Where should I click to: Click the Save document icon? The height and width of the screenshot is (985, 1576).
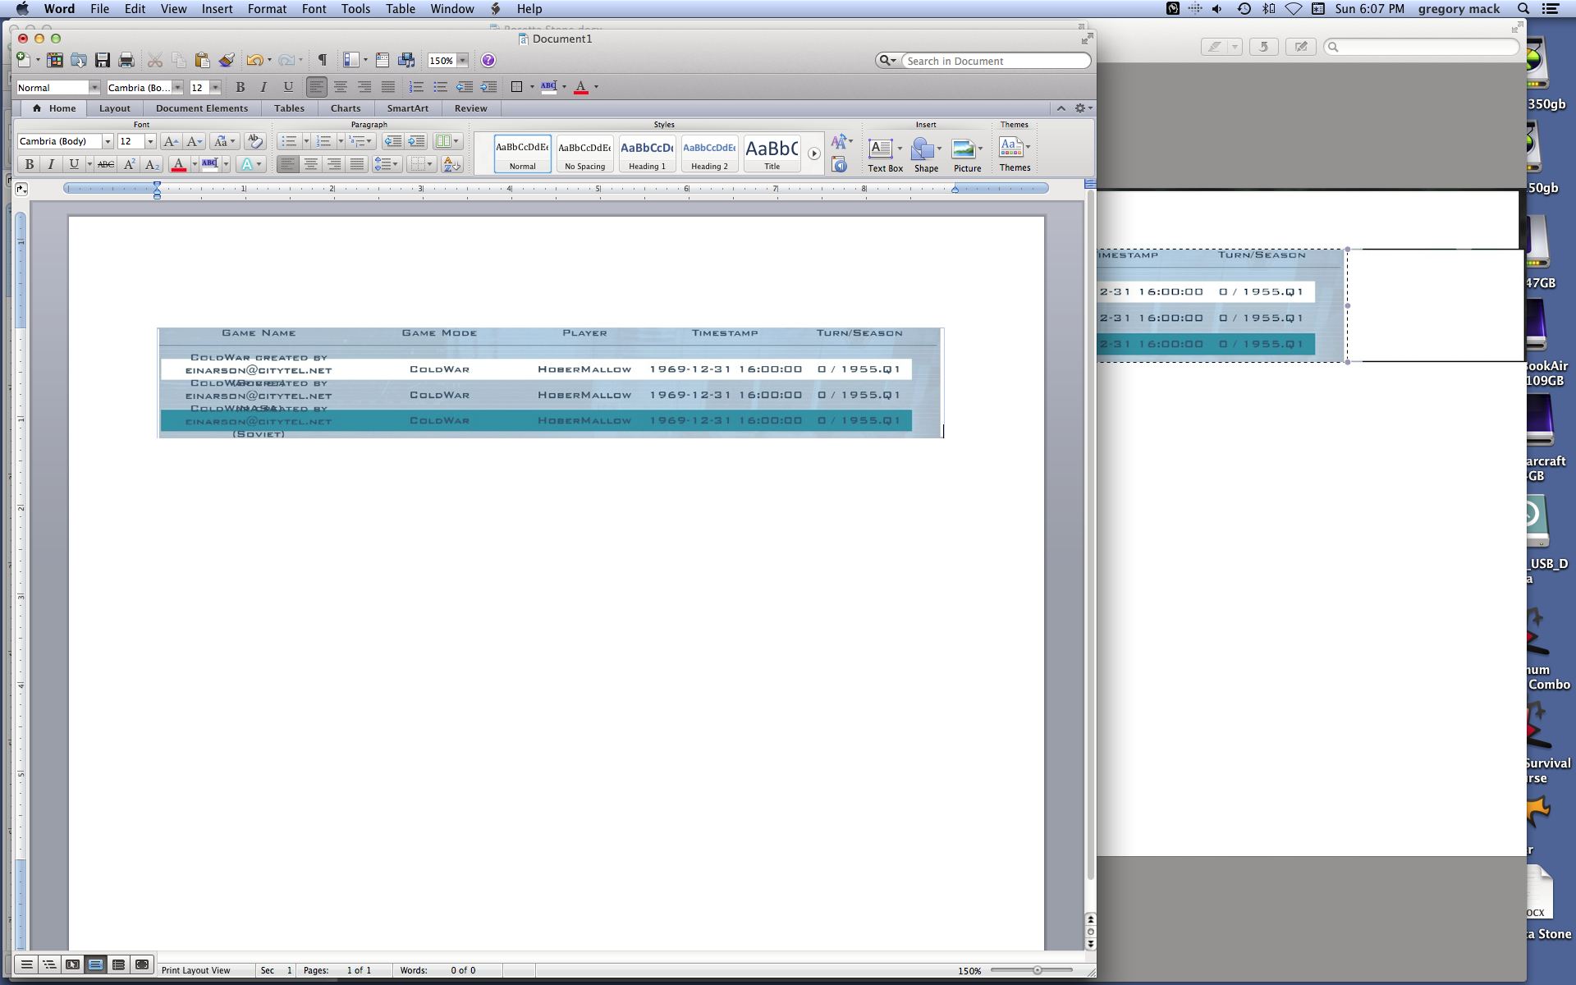pyautogui.click(x=103, y=60)
